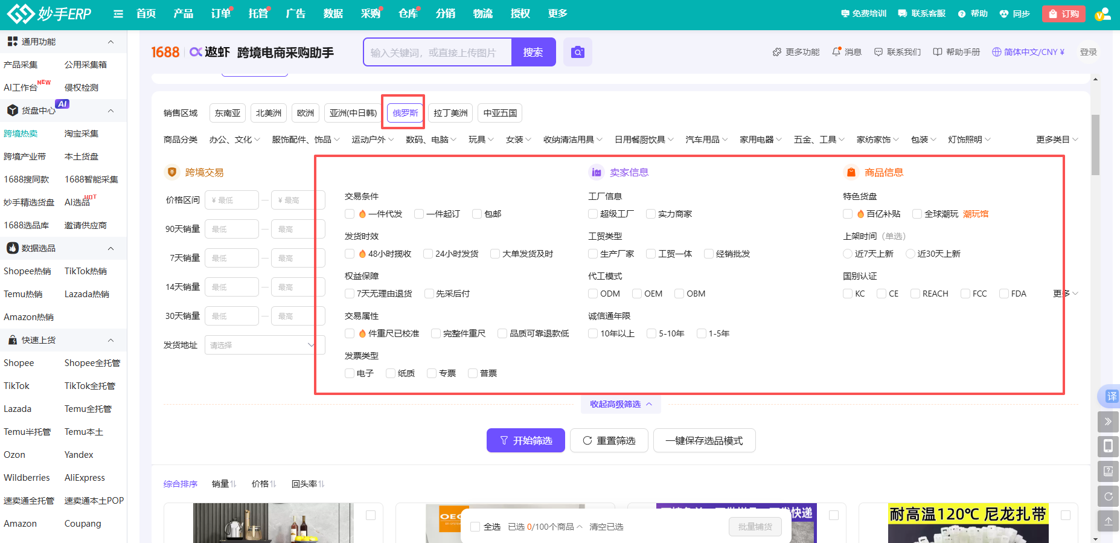Open the 物流 top menu

click(x=482, y=14)
